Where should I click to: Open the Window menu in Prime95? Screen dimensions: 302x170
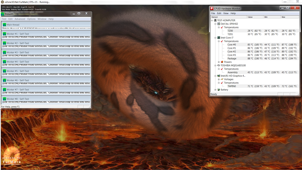pos(42,19)
